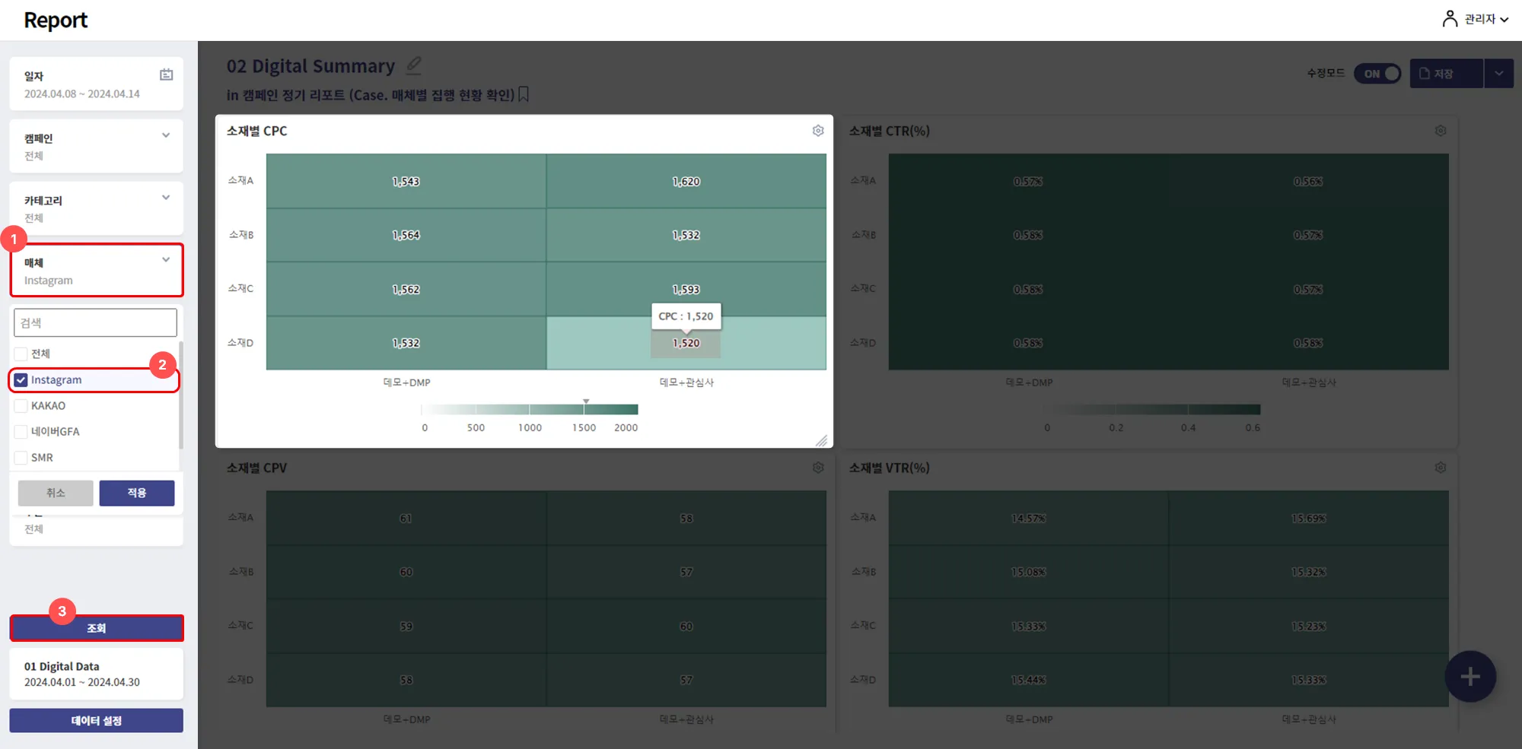1522x749 pixels.
Task: Open the date calendar icon
Action: pos(166,75)
